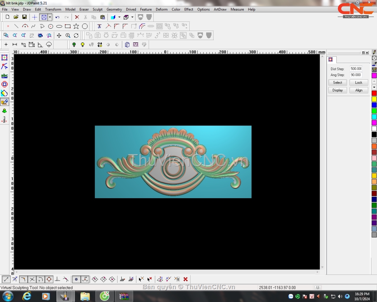Click the abc text tool in left sidebar
The height and width of the screenshot is (302, 377).
[x=4, y=75]
